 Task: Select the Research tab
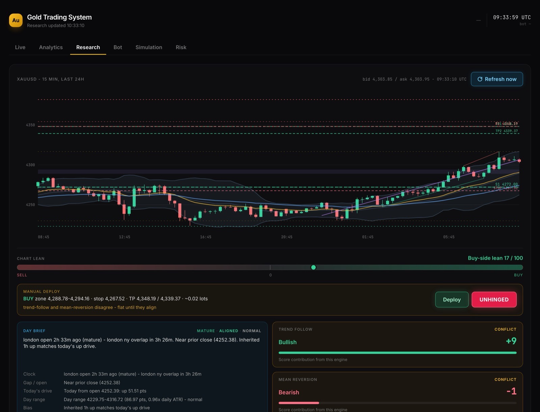(x=88, y=47)
